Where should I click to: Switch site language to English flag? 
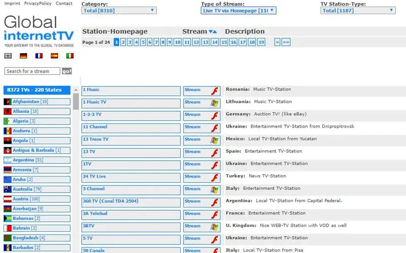[x=8, y=56]
